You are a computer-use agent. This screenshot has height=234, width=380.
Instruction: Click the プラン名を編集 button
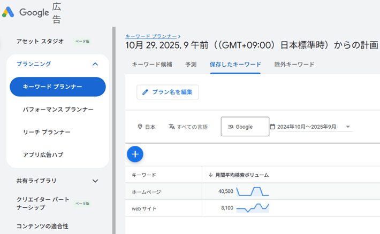click(168, 92)
